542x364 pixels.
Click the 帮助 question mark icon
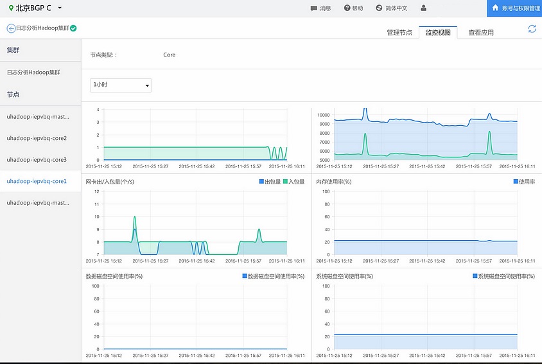347,8
